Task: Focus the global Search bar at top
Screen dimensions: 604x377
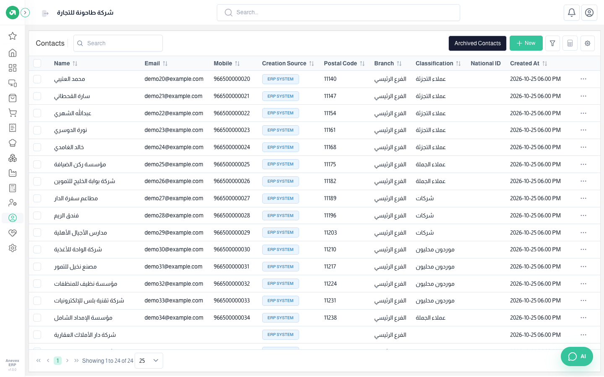Action: click(338, 13)
